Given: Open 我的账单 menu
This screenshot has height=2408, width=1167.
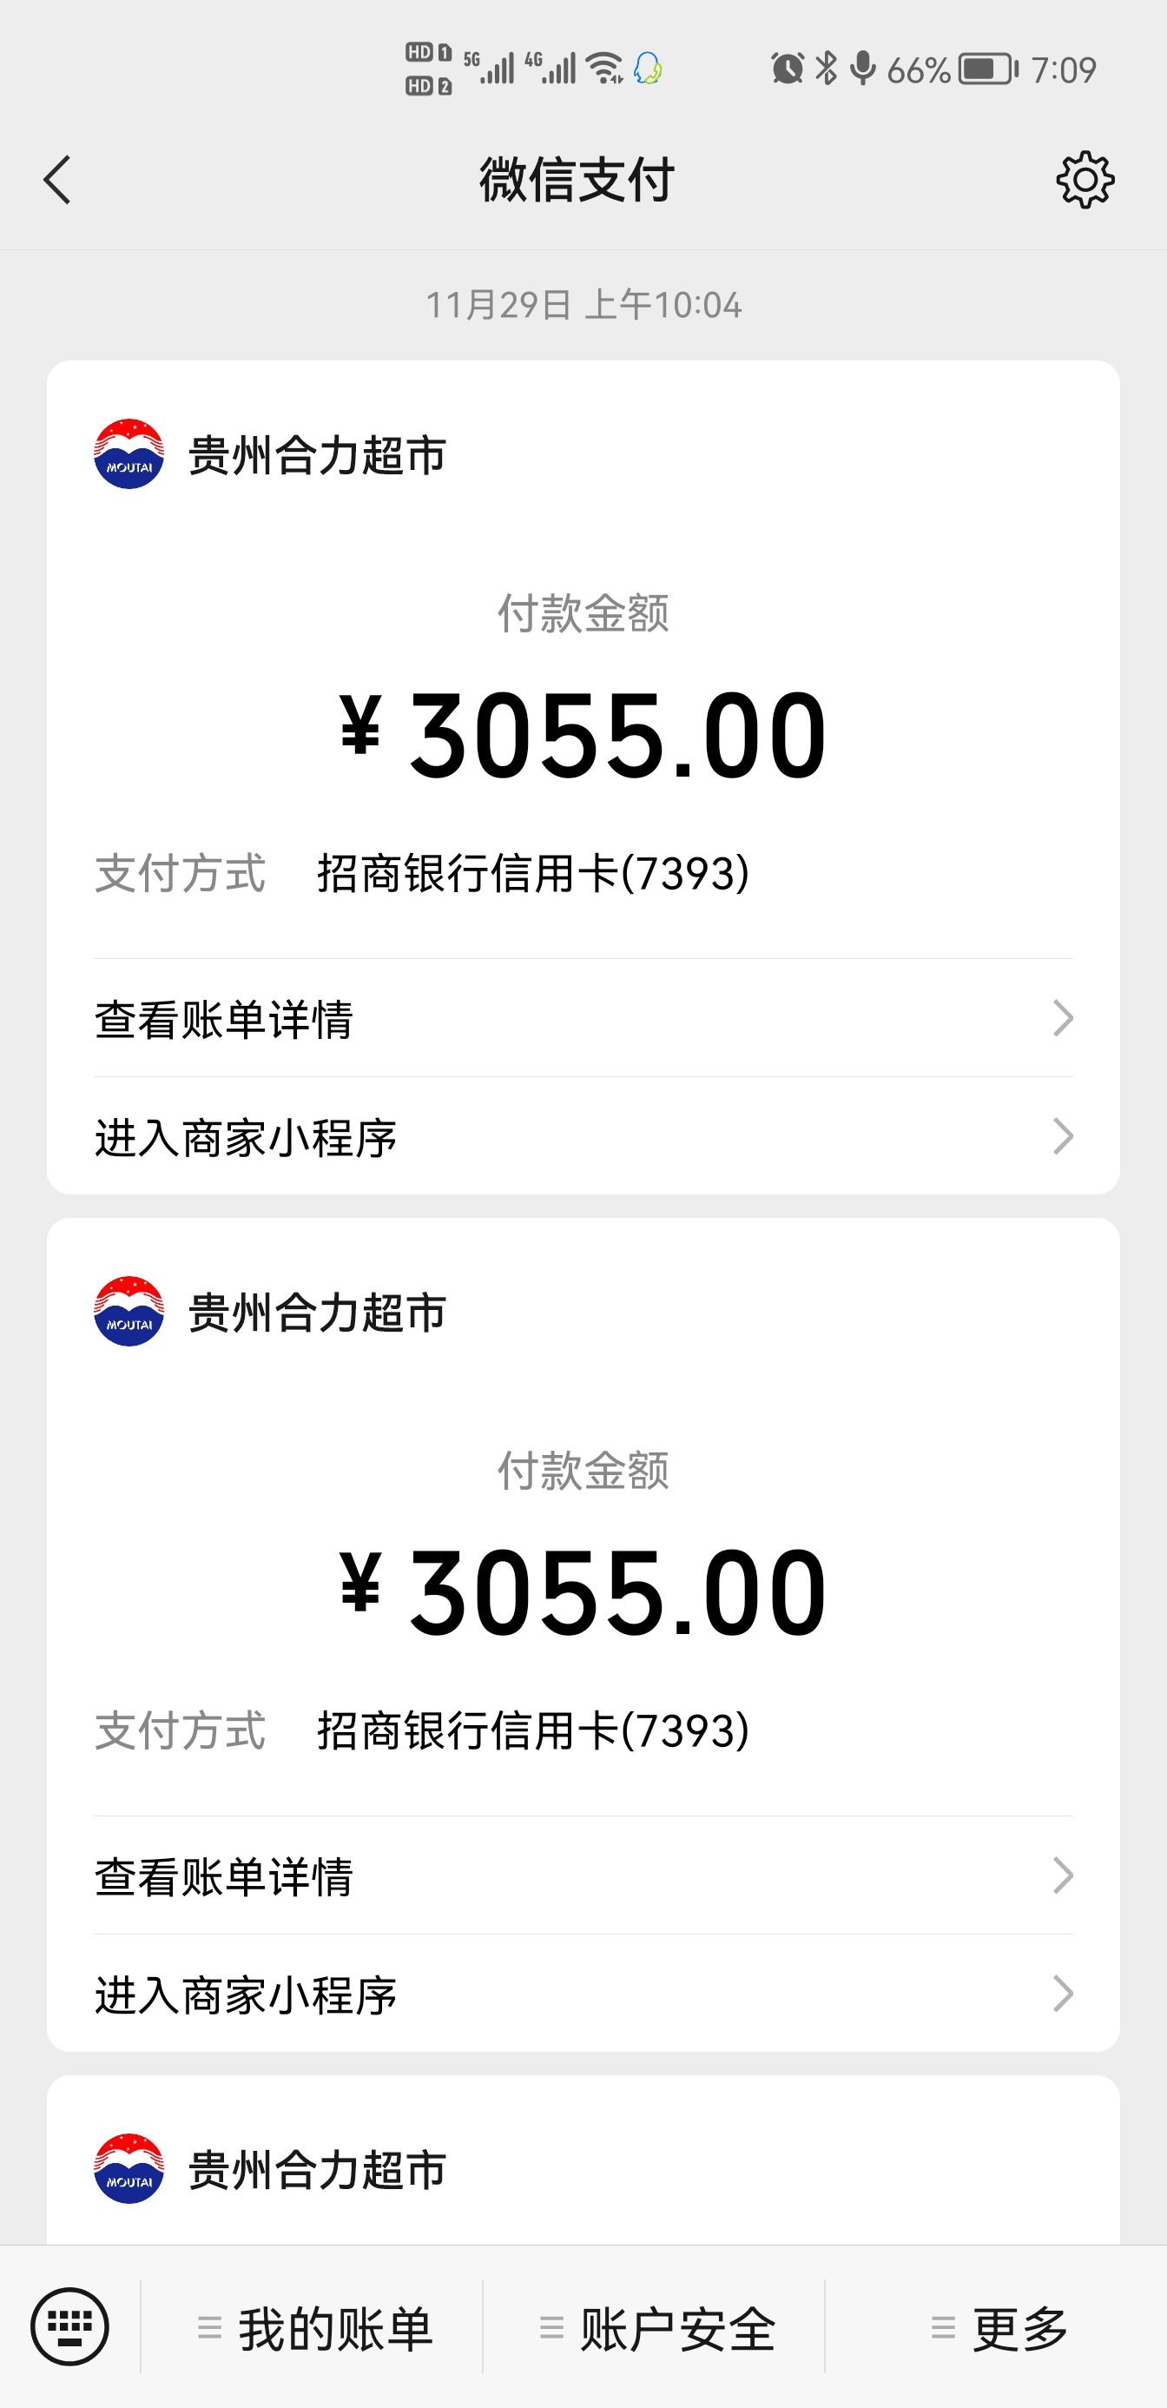Looking at the screenshot, I should coord(315,2327).
